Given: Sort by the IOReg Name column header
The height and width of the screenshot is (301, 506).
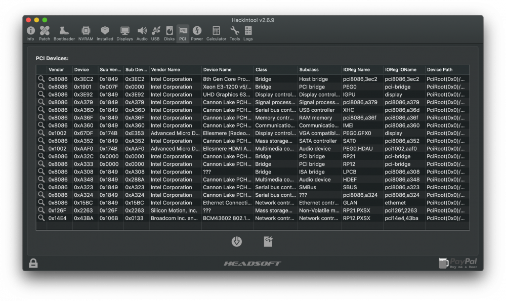Looking at the screenshot, I should coord(362,70).
